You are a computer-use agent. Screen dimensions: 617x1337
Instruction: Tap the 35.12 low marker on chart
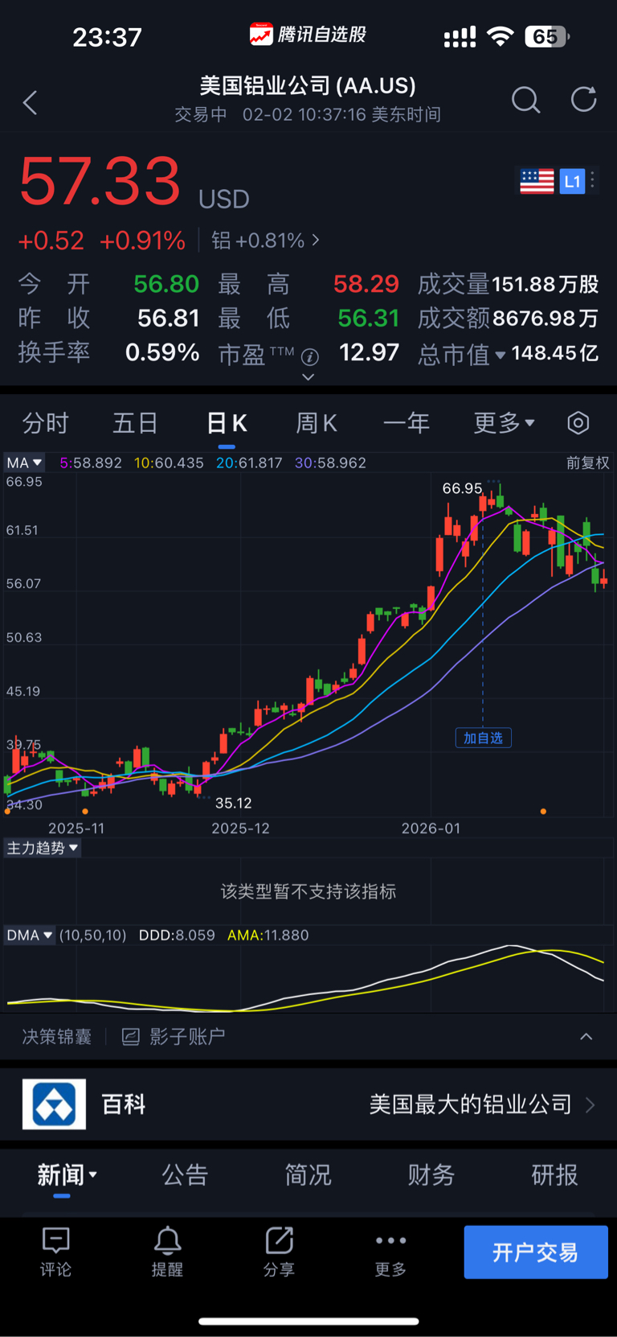pyautogui.click(x=233, y=803)
